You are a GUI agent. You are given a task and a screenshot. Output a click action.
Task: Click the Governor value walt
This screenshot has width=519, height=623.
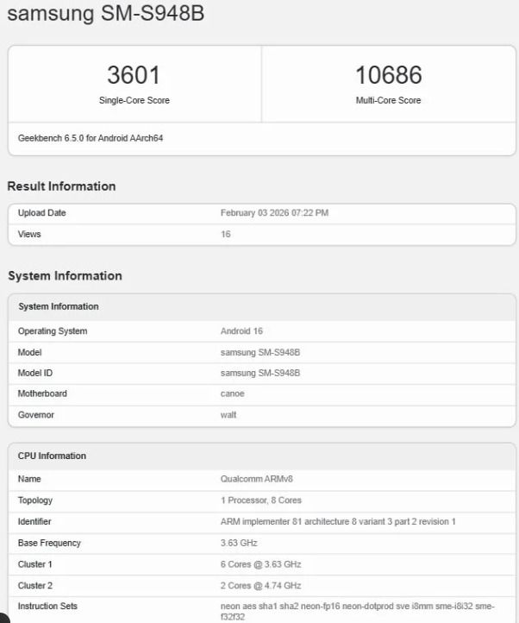tap(228, 415)
